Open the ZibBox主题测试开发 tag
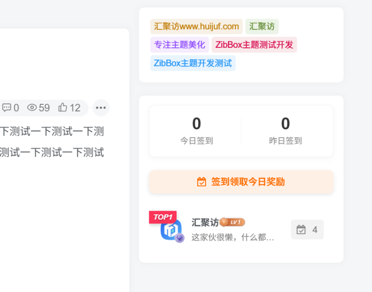This screenshot has width=372, height=292. (x=254, y=45)
